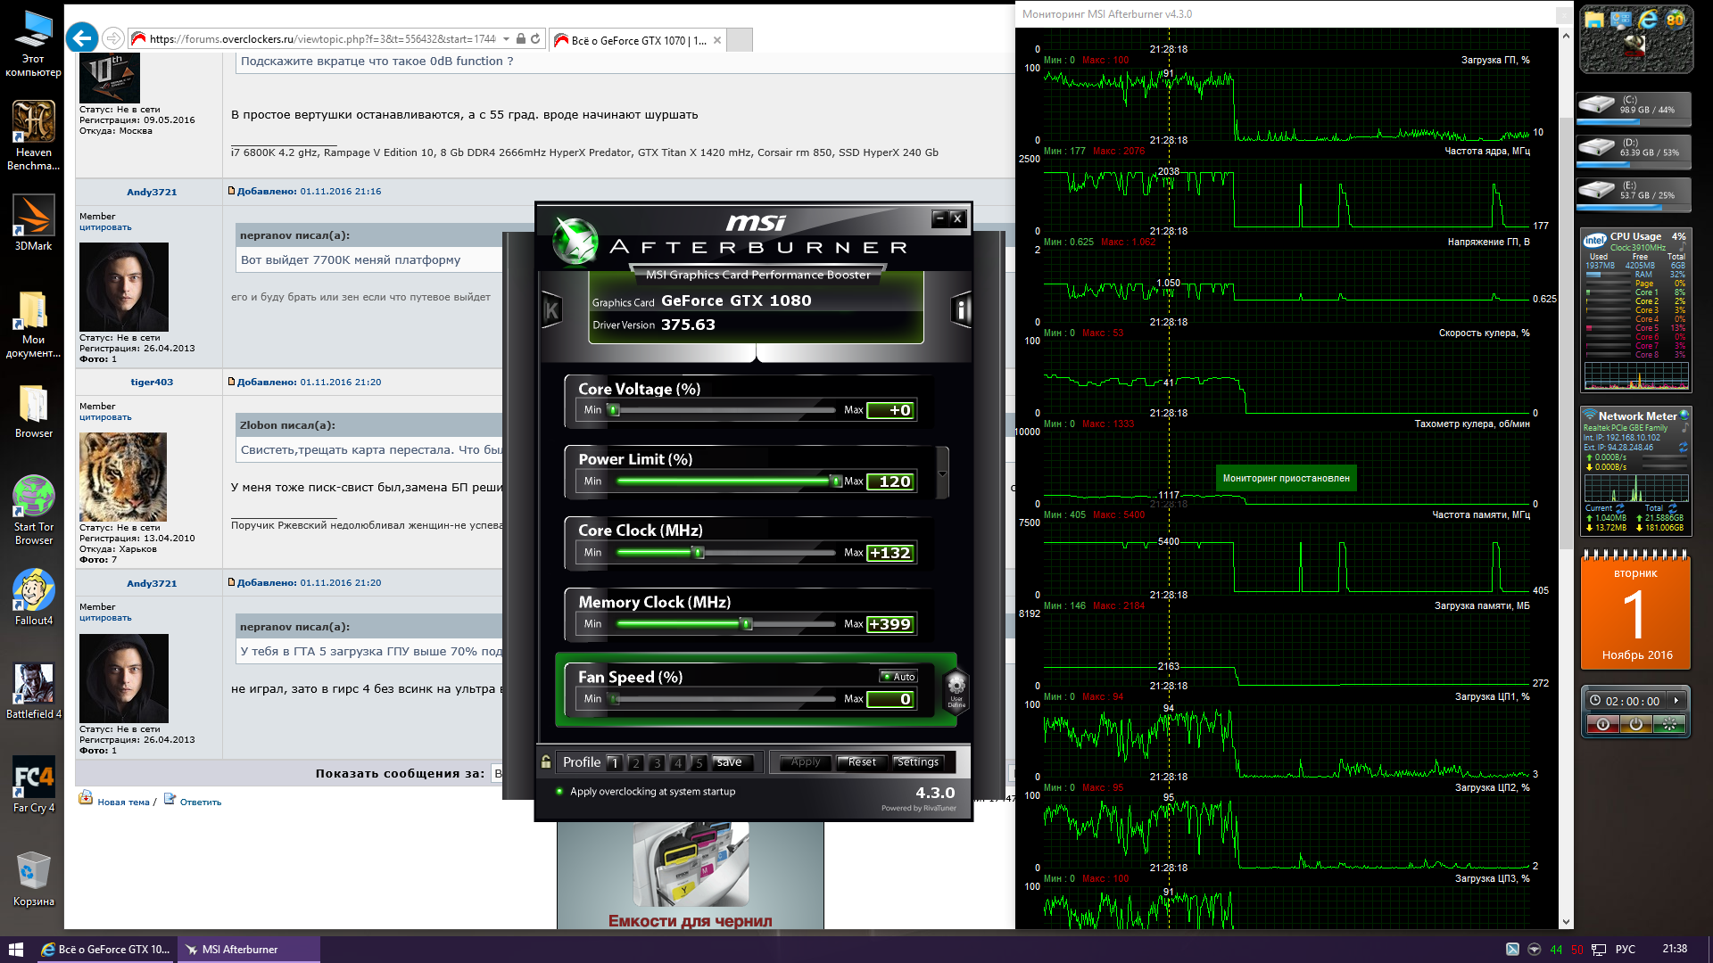This screenshot has width=1713, height=963.
Task: Toggle the fan speed Auto button
Action: (x=898, y=677)
